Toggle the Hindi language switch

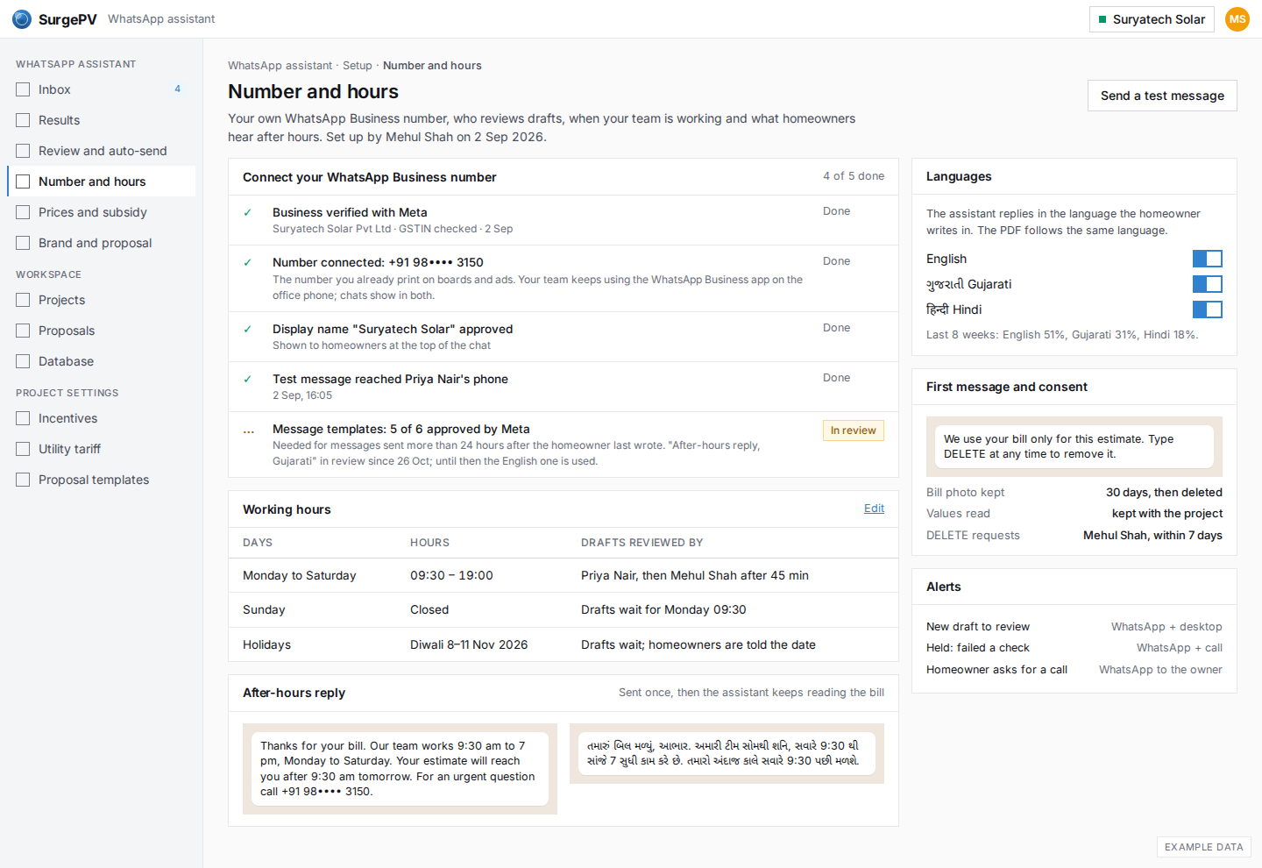coord(1207,309)
